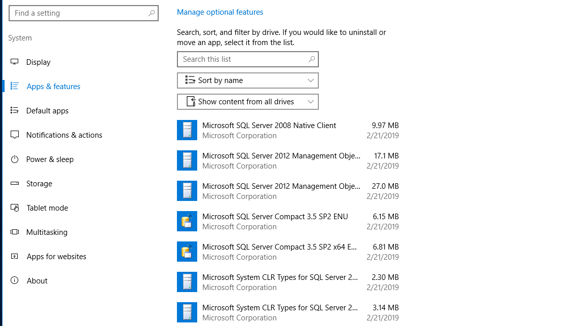Screen dimensions: 584x328
Task: Click the Power & sleep power icon
Action: pyautogui.click(x=15, y=159)
